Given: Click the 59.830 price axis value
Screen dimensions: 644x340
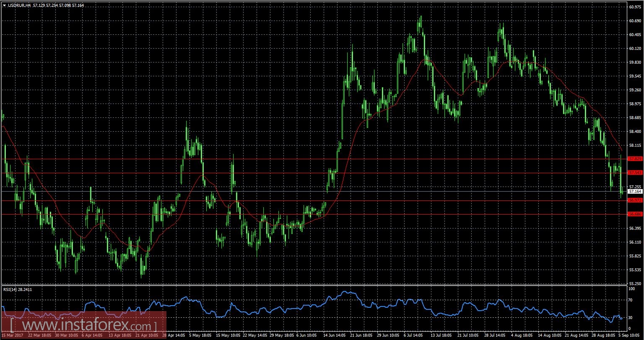Looking at the screenshot, I should pyautogui.click(x=635, y=62).
